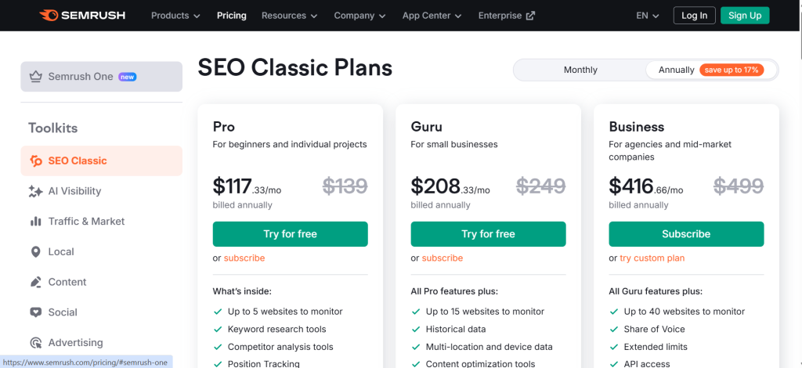Switch billing to Monthly

tap(580, 70)
